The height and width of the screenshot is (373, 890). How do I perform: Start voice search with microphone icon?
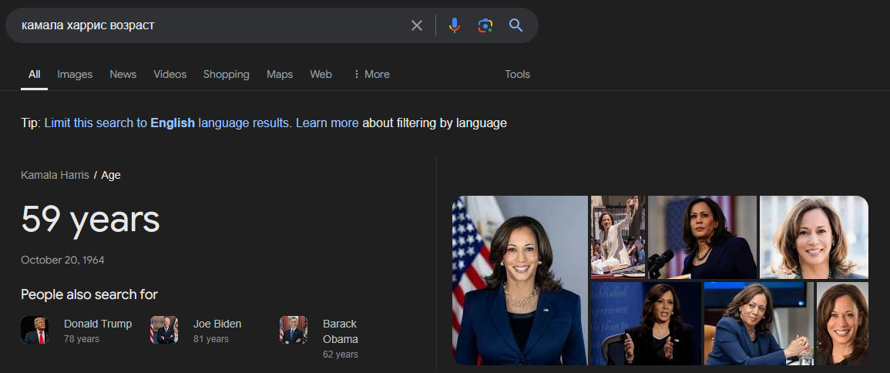[x=454, y=25]
